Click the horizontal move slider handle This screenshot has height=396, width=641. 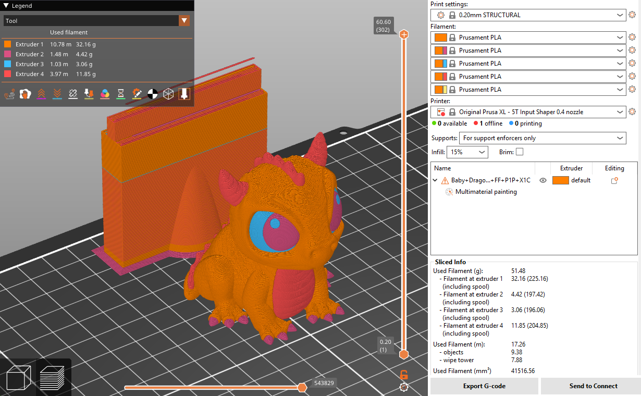(302, 387)
